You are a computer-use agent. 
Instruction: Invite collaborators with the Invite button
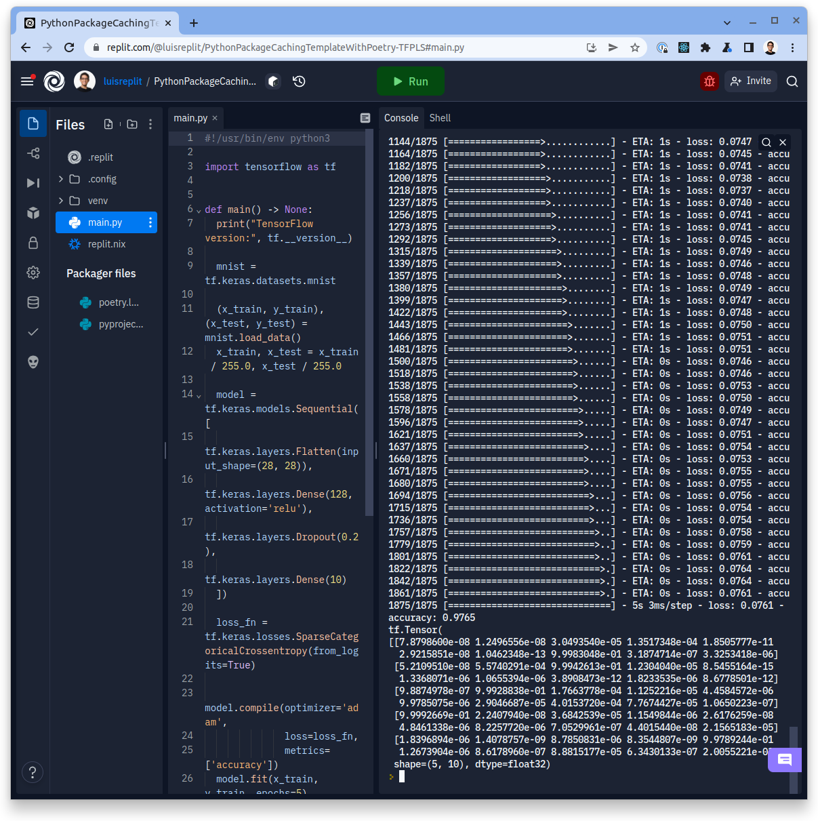tap(750, 81)
